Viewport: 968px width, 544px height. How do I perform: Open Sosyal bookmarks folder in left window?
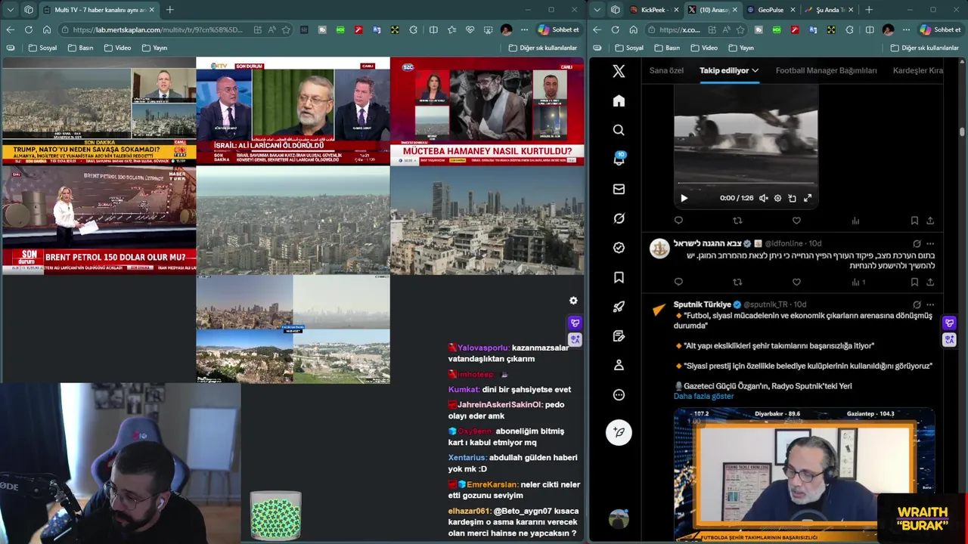[42, 48]
